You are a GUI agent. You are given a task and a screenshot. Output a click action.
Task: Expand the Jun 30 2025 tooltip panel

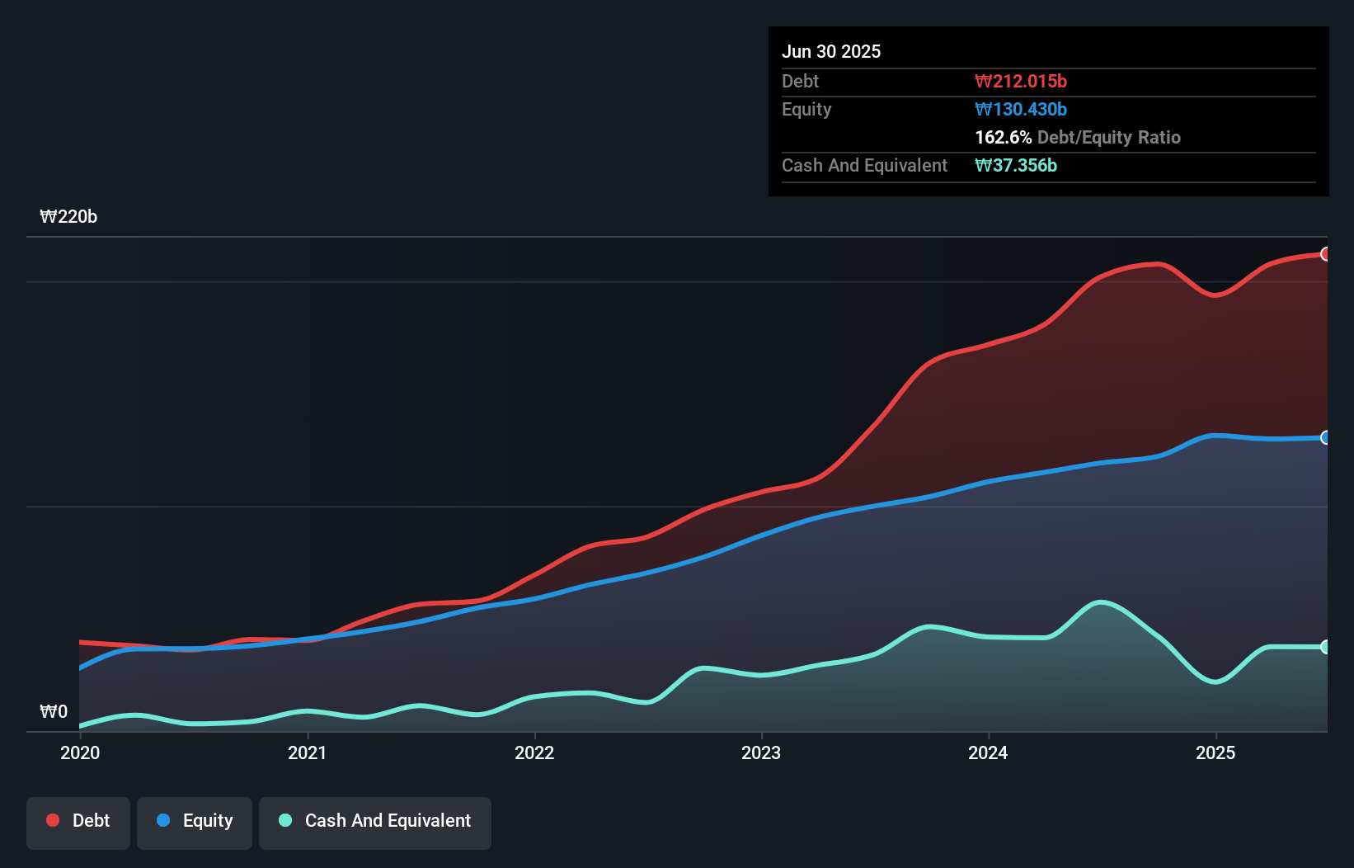pos(831,51)
